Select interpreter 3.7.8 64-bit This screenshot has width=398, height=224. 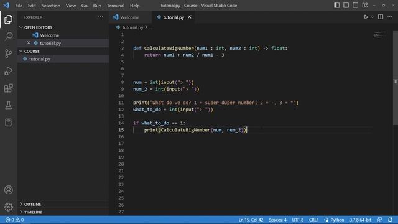click(x=361, y=220)
